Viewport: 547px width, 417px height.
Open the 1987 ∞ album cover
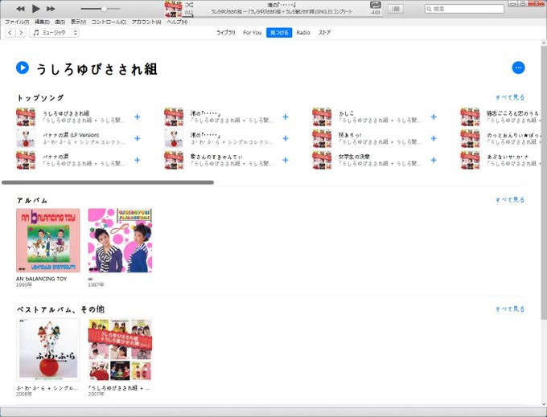click(x=120, y=240)
